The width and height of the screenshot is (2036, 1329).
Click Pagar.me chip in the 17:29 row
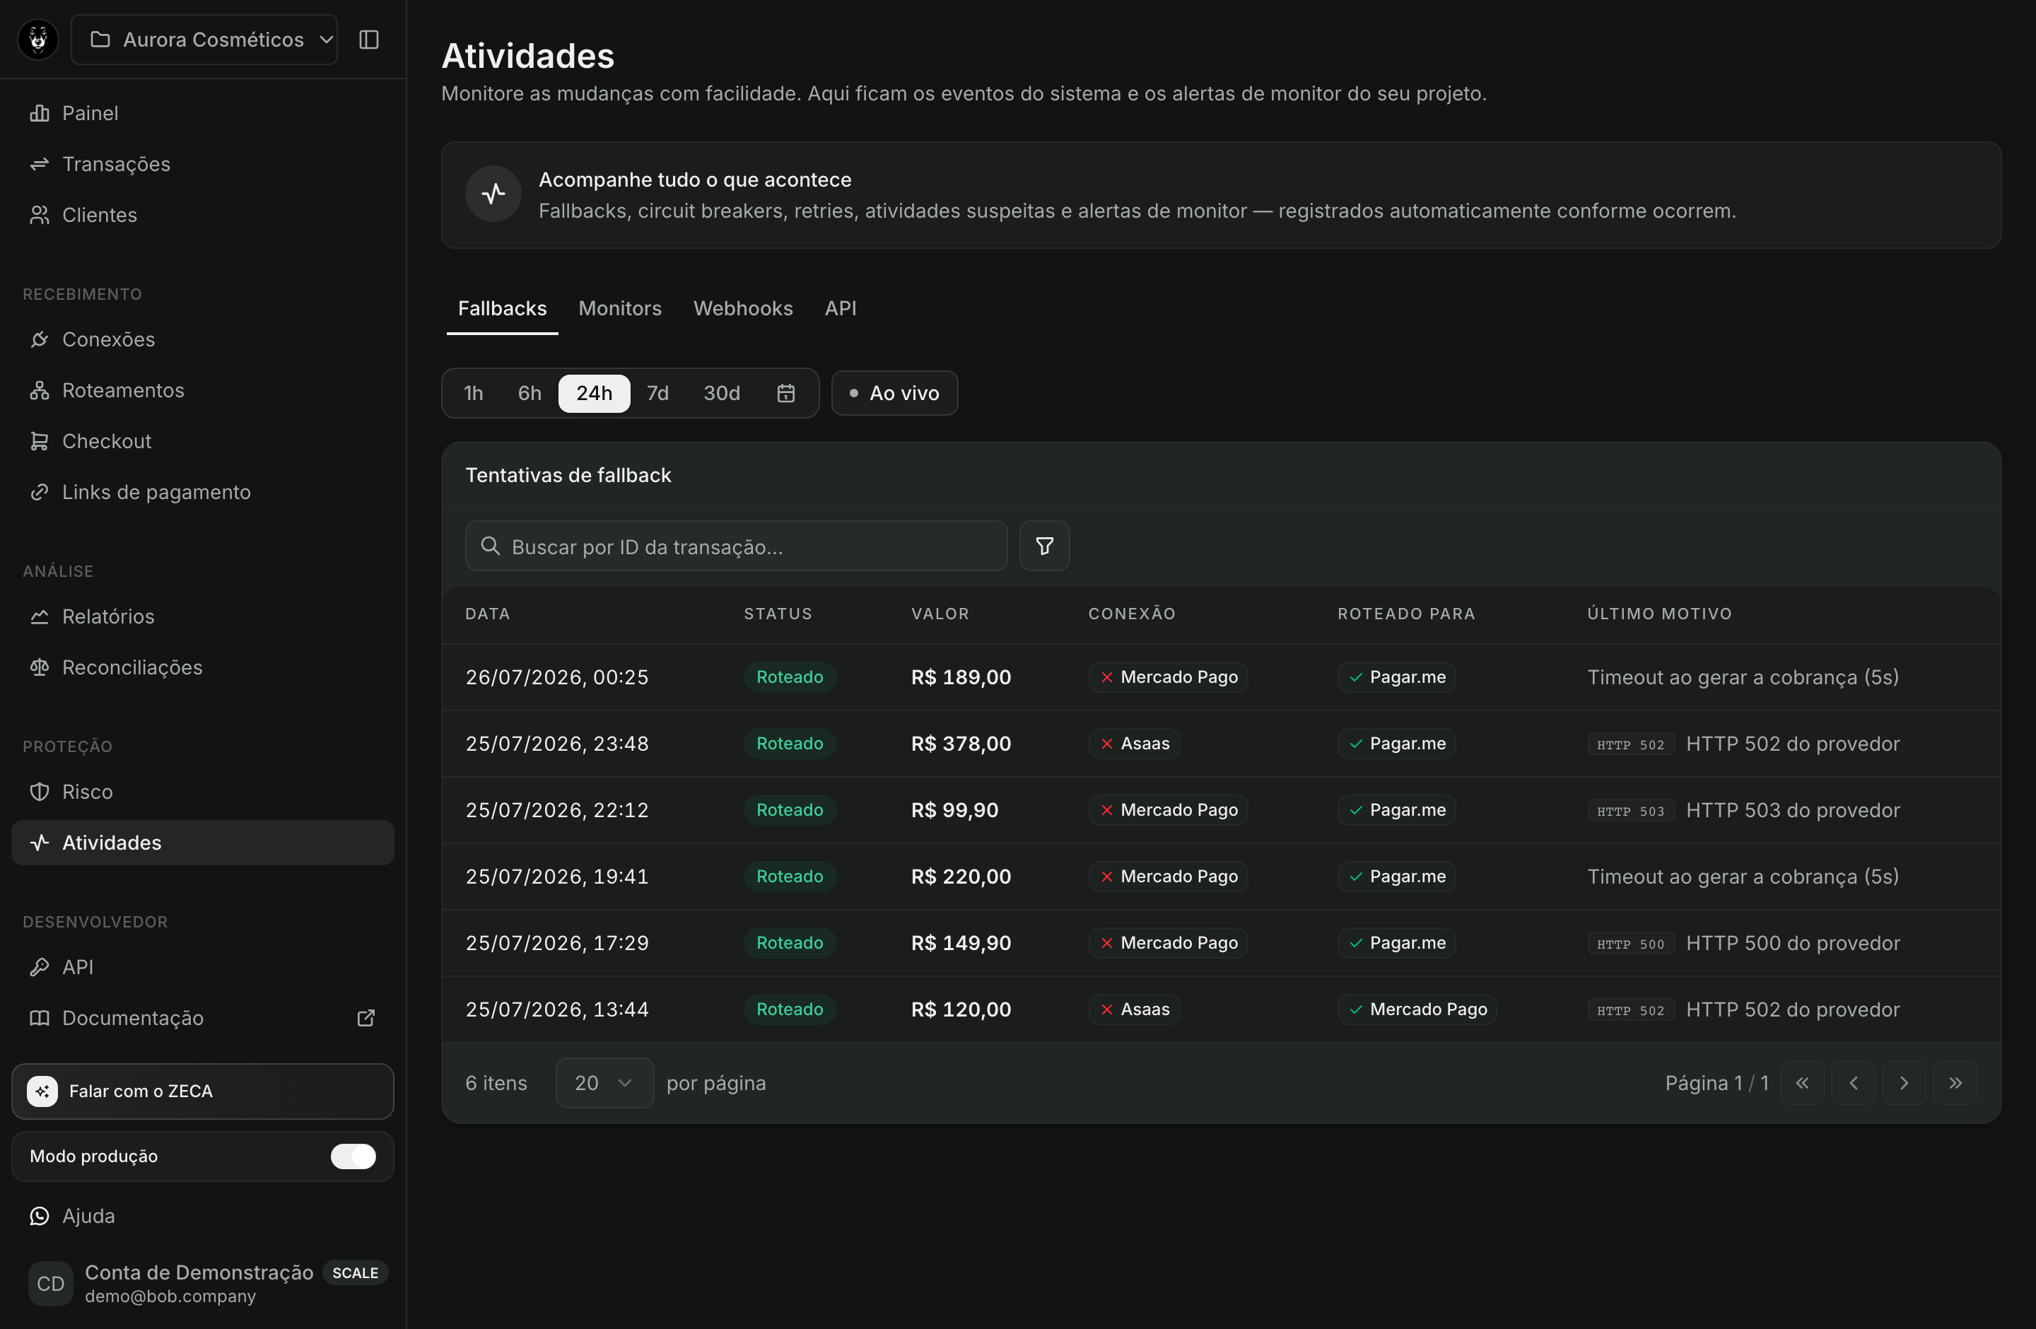pos(1397,943)
